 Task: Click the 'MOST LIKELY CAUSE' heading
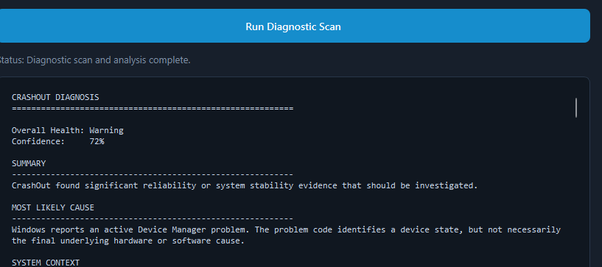click(x=53, y=207)
